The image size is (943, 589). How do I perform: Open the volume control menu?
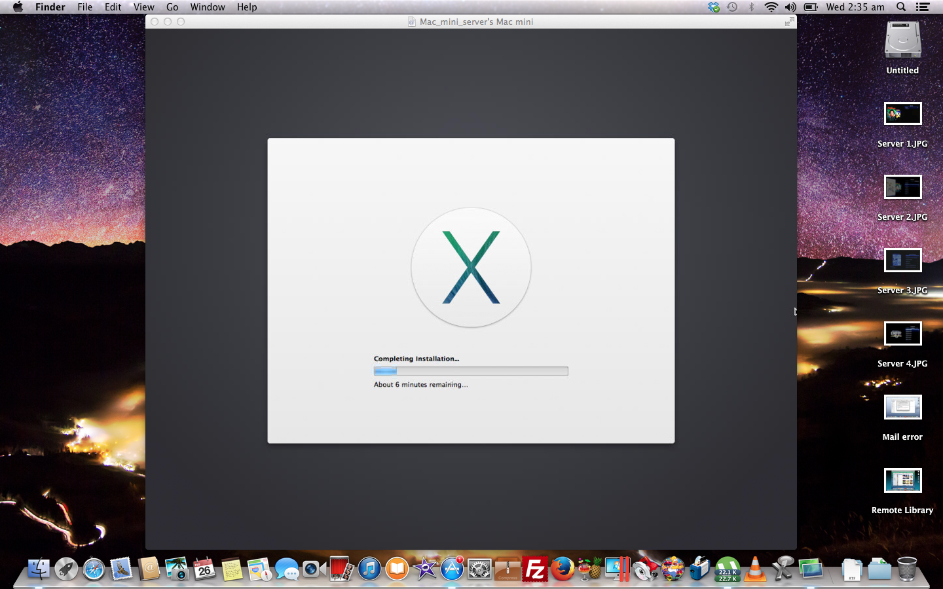790,7
